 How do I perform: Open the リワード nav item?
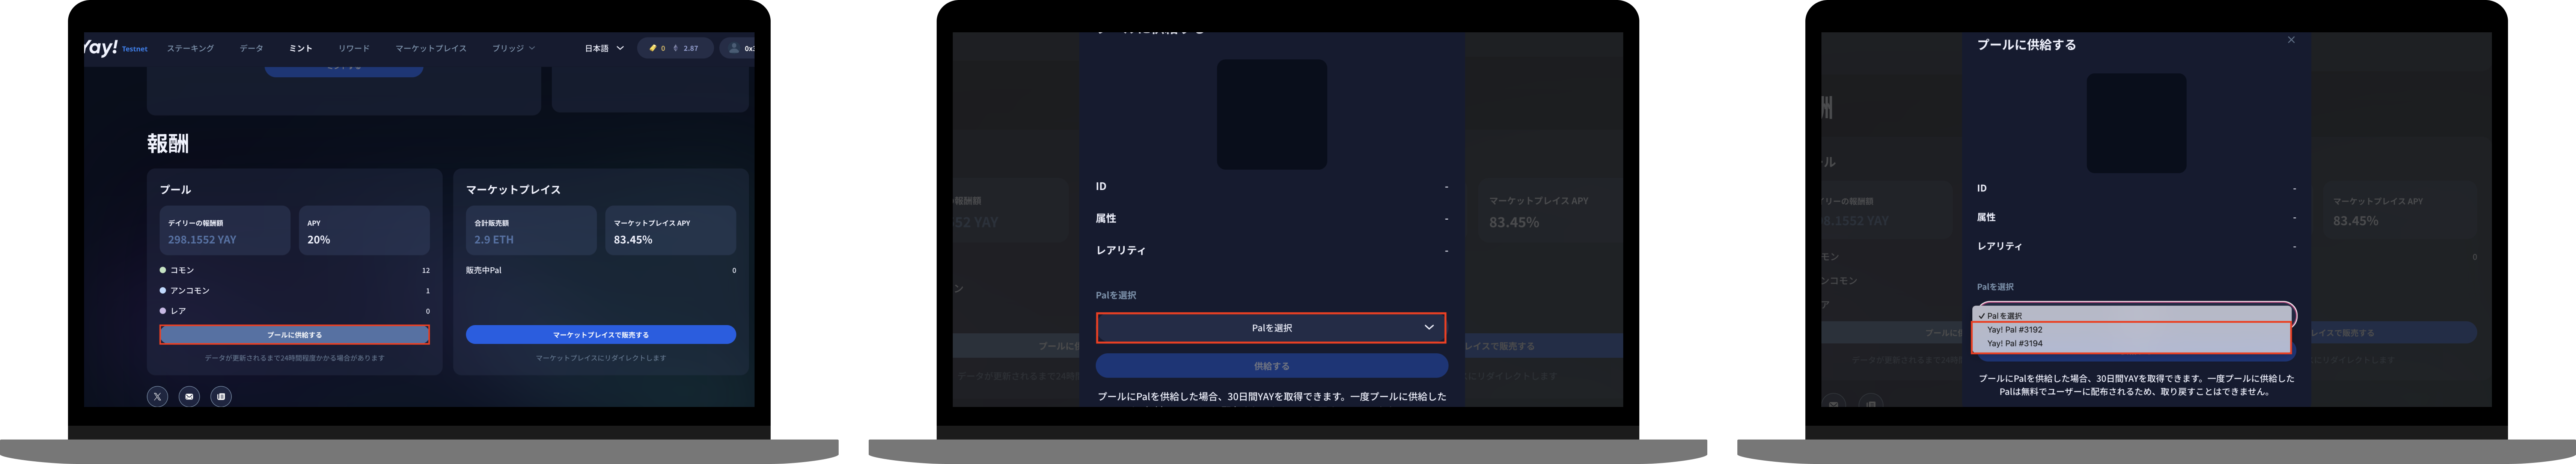[x=354, y=48]
